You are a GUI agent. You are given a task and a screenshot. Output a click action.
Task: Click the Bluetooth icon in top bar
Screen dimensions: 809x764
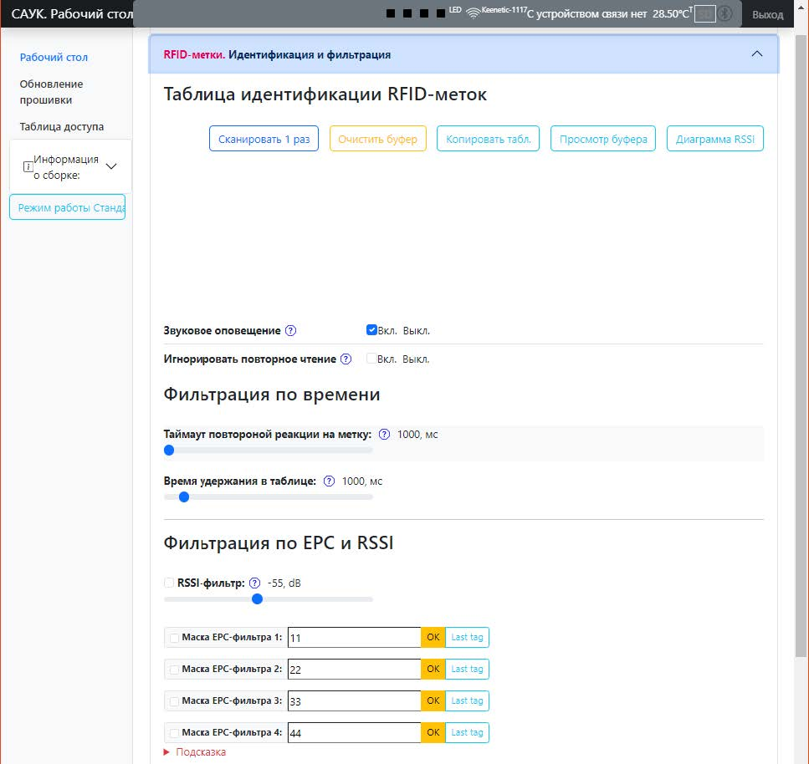point(726,14)
